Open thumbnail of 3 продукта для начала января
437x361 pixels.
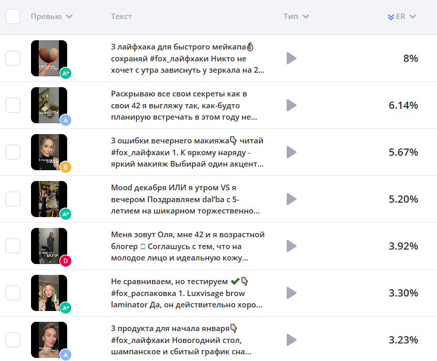pyautogui.click(x=49, y=340)
